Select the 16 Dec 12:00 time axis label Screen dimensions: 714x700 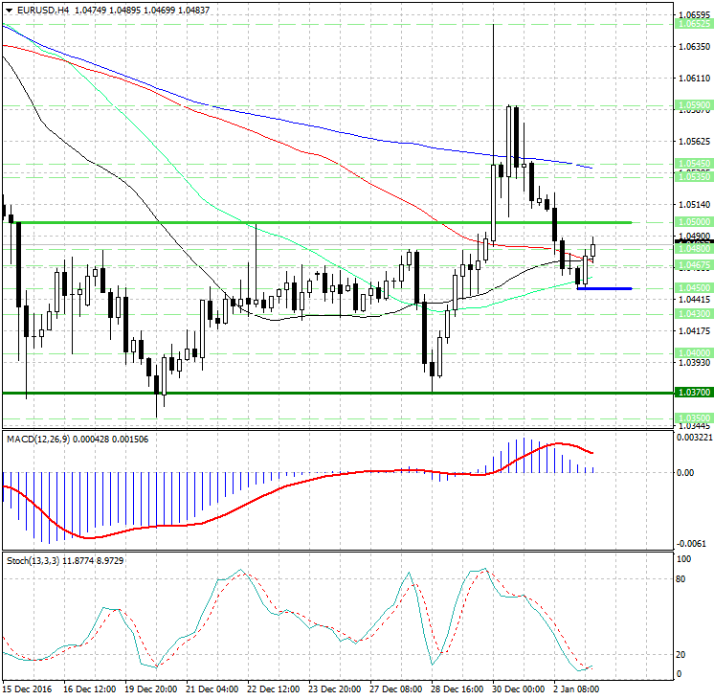point(89,689)
